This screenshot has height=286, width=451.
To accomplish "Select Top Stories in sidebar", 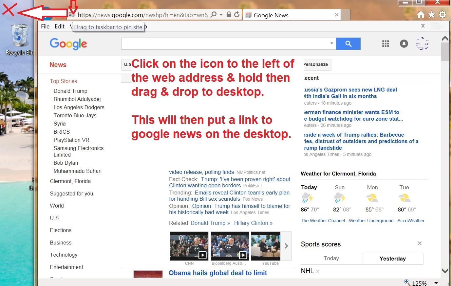I will (64, 81).
